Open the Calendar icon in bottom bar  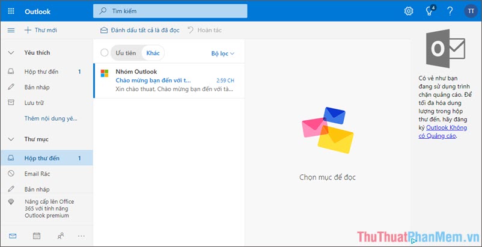37,236
